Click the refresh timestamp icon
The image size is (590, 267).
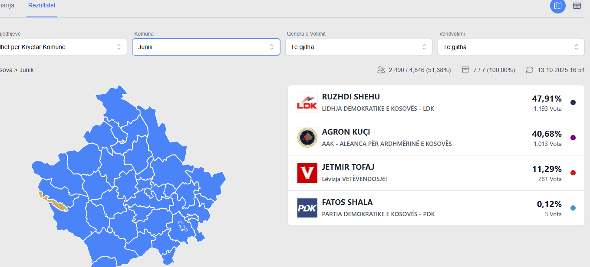(529, 70)
